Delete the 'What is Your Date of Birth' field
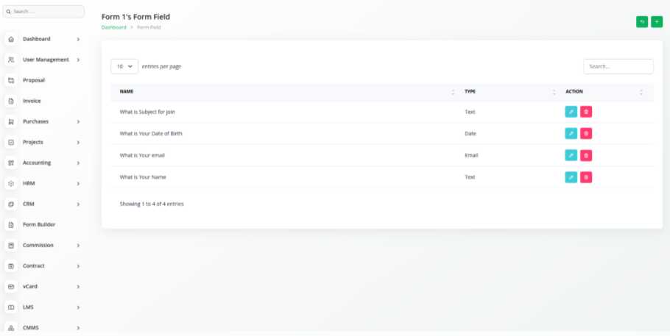This screenshot has width=670, height=336. click(586, 134)
